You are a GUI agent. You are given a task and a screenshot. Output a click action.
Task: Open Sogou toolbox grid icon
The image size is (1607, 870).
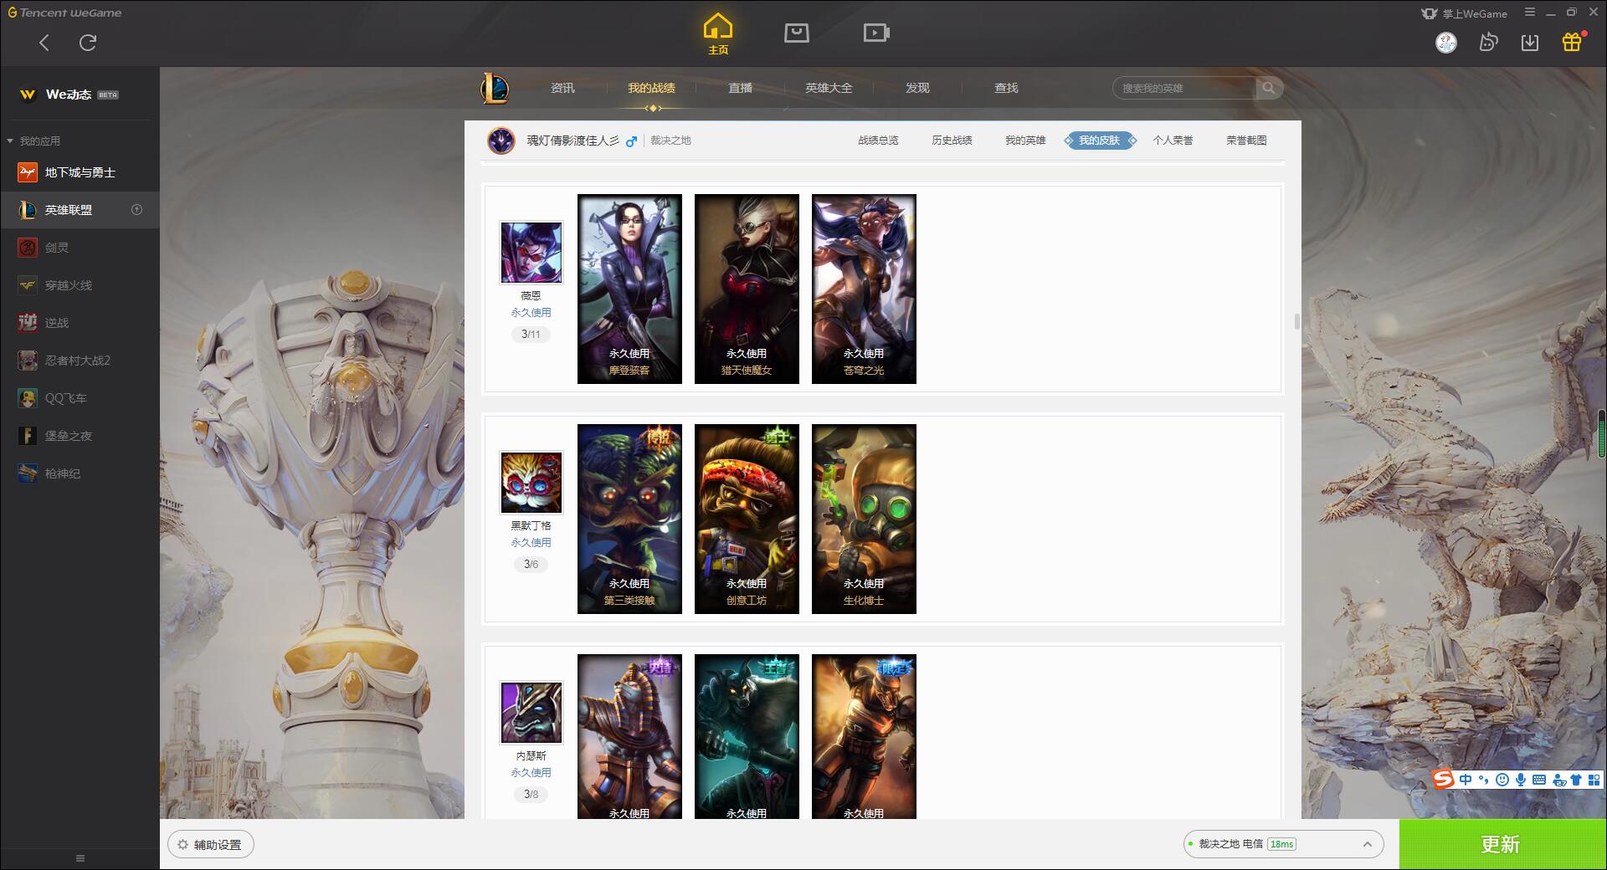tap(1594, 780)
